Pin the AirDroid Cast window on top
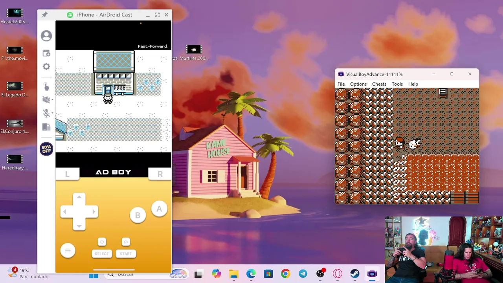Image resolution: width=503 pixels, height=283 pixels. point(44,15)
